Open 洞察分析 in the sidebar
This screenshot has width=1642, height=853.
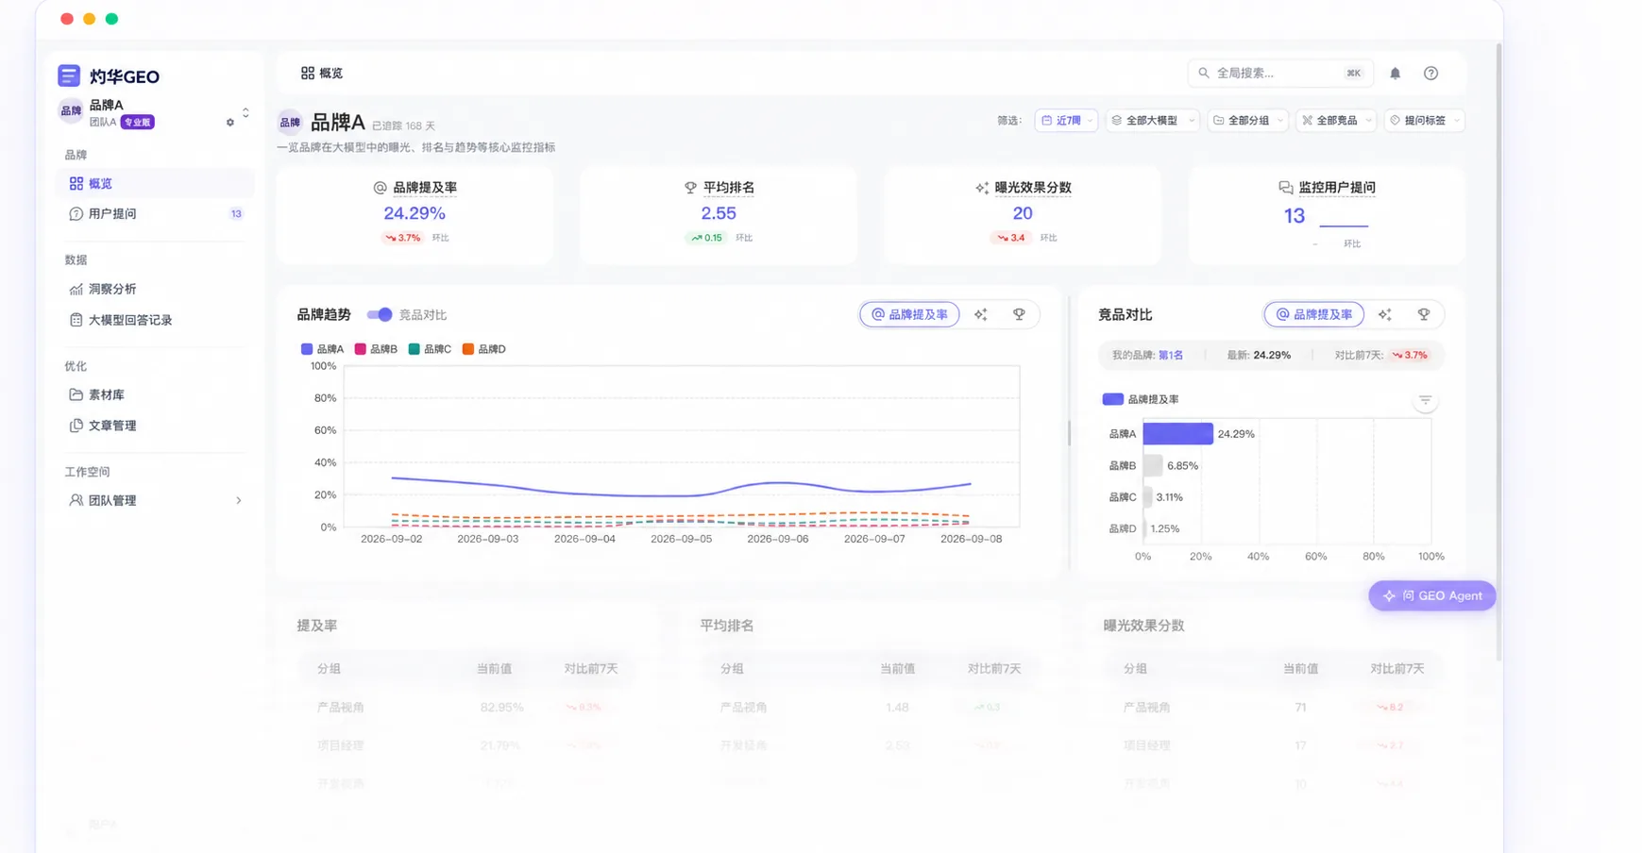tap(156, 290)
